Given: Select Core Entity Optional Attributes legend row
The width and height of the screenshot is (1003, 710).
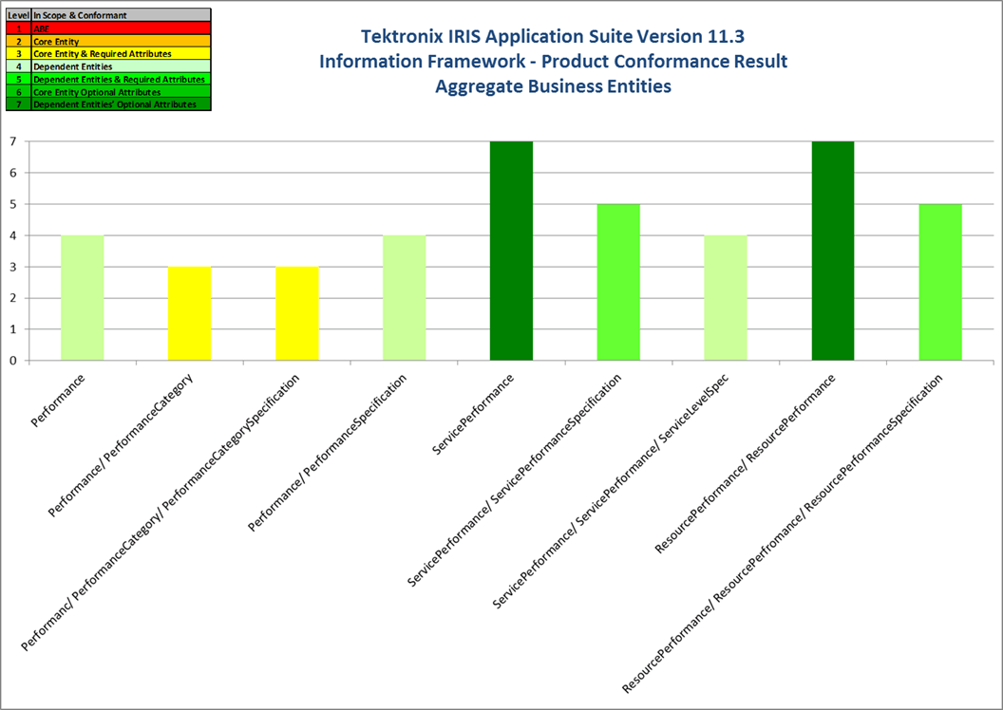Looking at the screenshot, I should [x=108, y=92].
